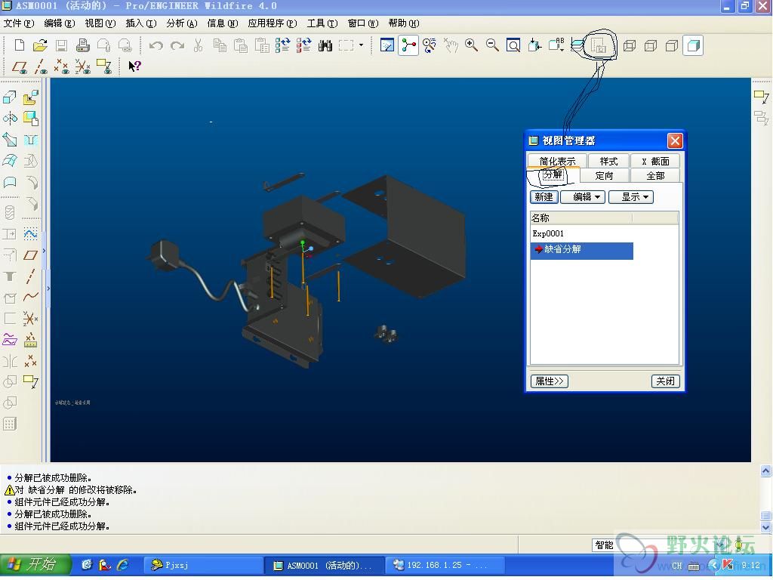The width and height of the screenshot is (773, 580).
Task: Select Shaded display style
Action: point(693,46)
